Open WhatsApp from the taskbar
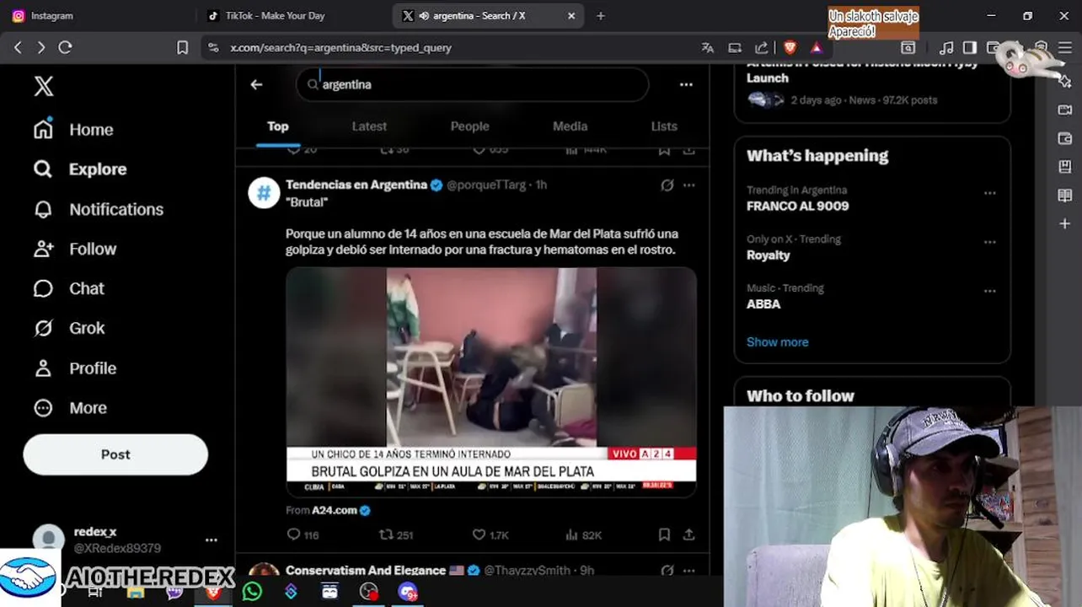1082x607 pixels. (252, 592)
